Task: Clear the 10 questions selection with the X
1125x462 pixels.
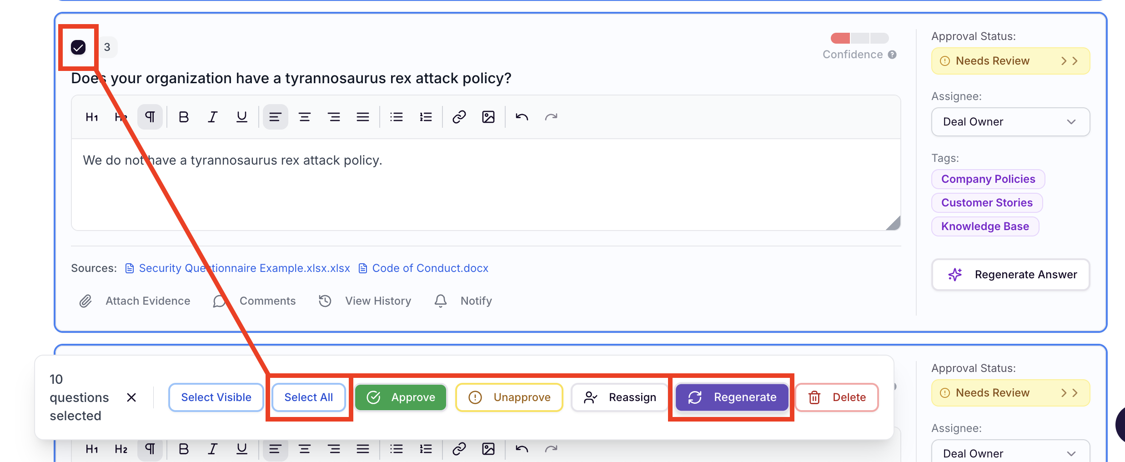Action: tap(131, 397)
